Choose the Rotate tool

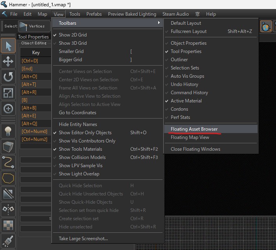tap(8, 77)
